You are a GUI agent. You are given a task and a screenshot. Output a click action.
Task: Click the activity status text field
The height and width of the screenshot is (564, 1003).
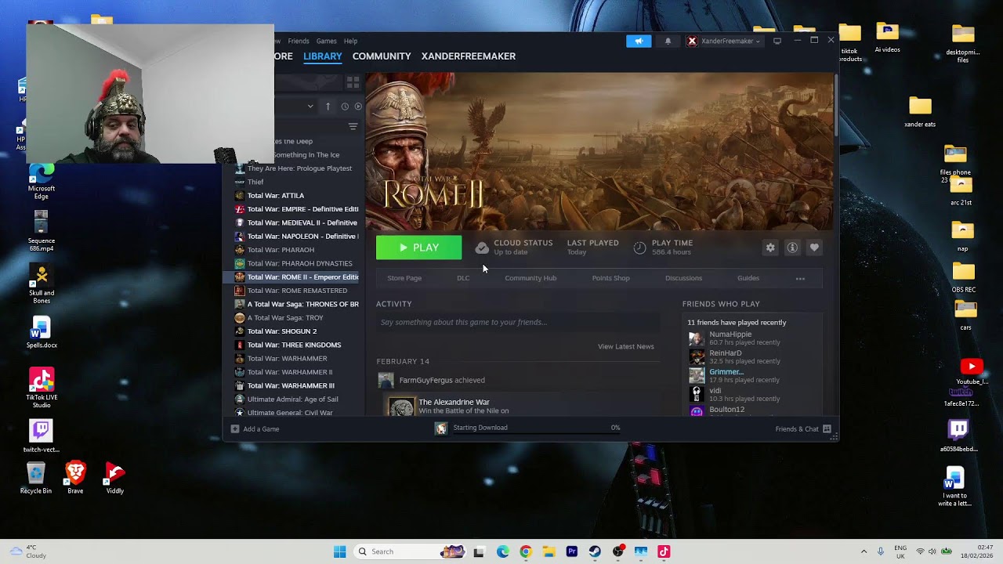517,322
